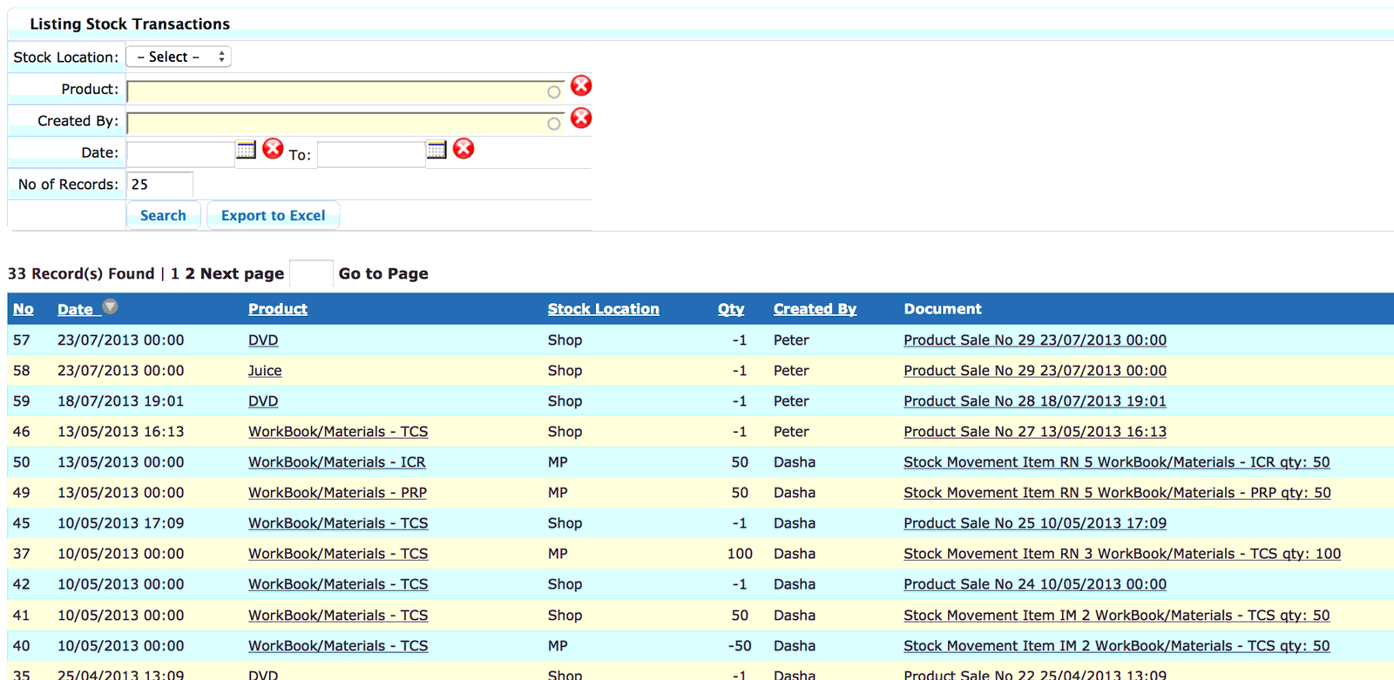The height and width of the screenshot is (680, 1394).
Task: Click the Product field lookup circle icon
Action: click(554, 92)
